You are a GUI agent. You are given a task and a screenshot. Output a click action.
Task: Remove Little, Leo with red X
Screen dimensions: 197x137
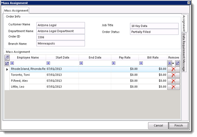(174, 87)
